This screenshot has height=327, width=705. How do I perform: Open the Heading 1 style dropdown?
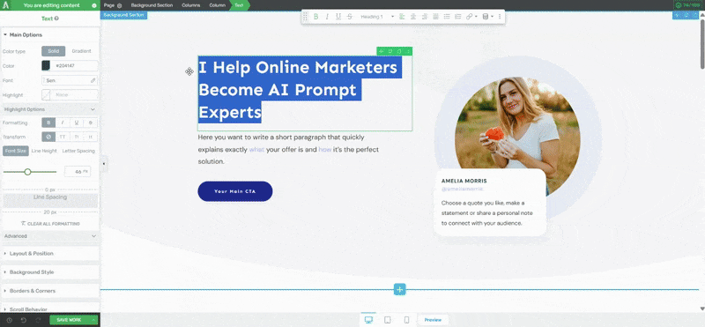click(x=377, y=17)
